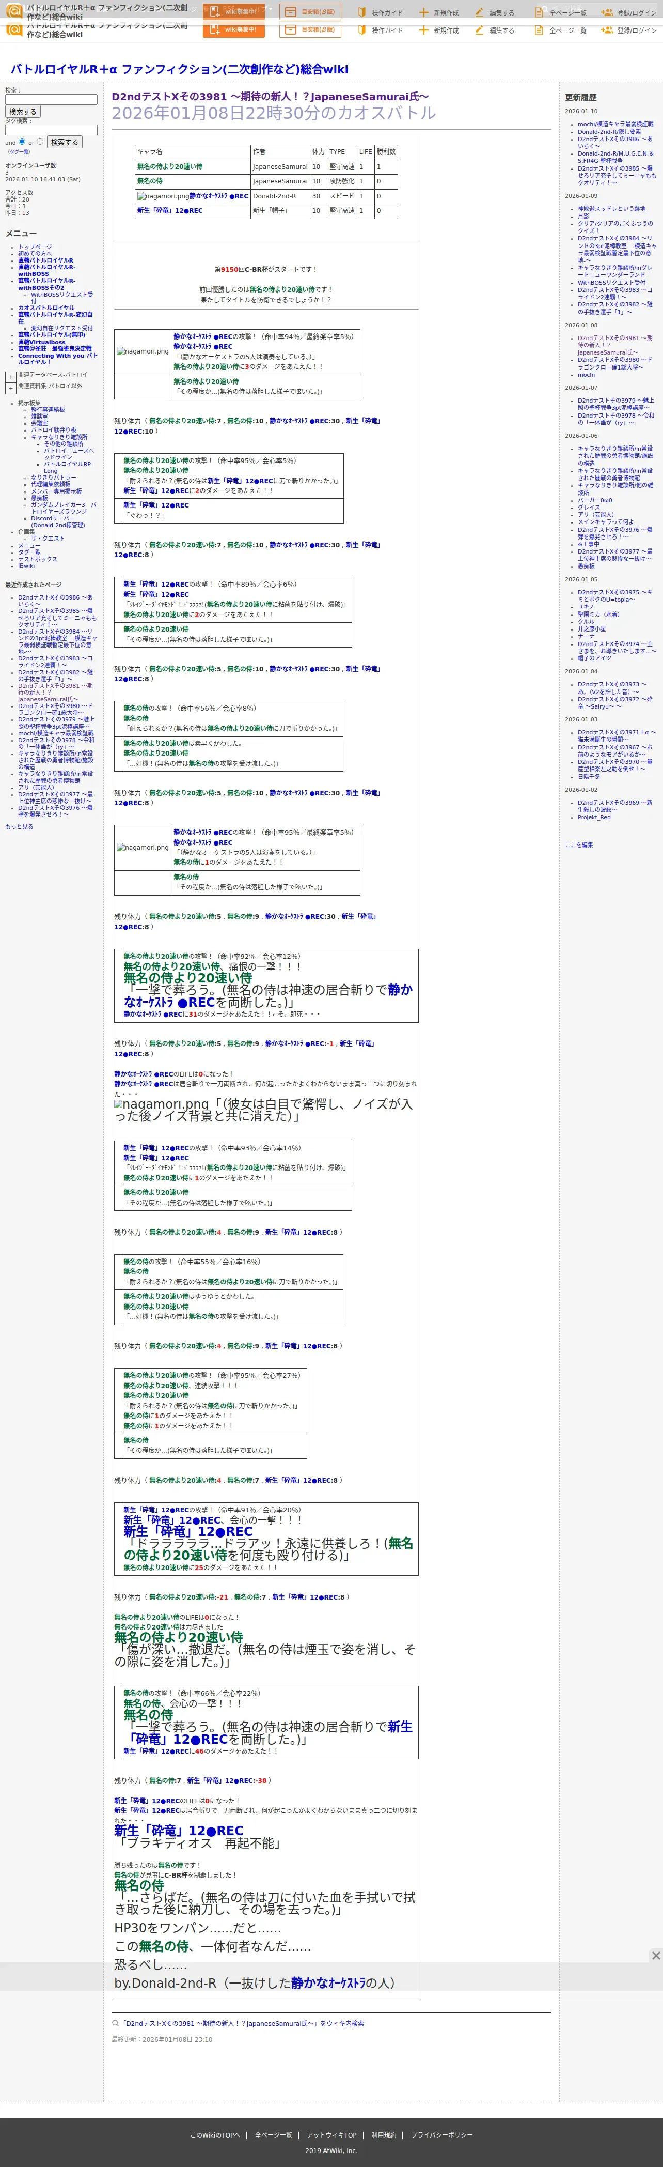Click nagamori.png broken image in the character table
Viewport: 663px width, 2167px height.
pyautogui.click(x=162, y=196)
